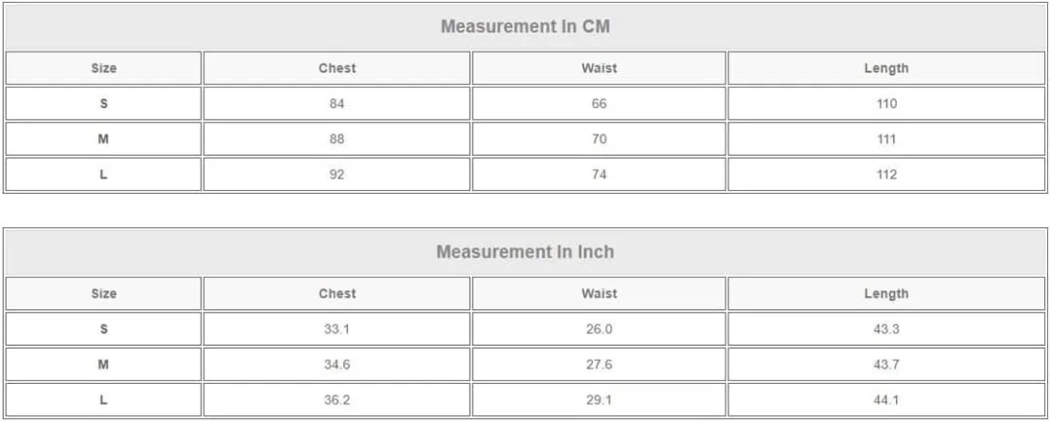This screenshot has width=1050, height=422.
Task: Select the Chest column header in CM table
Action: point(336,68)
